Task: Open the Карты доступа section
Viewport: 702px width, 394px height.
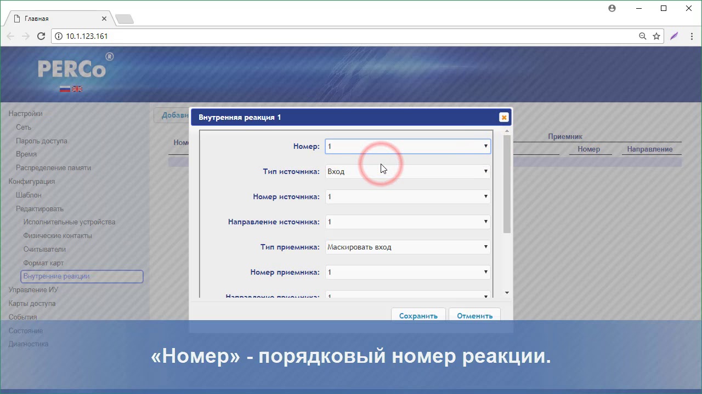Action: coord(32,304)
